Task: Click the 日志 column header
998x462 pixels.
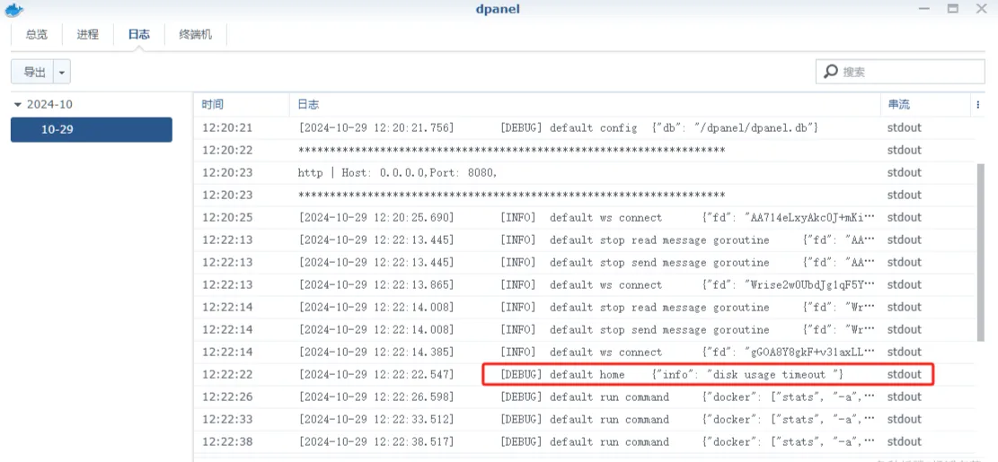Action: 586,105
